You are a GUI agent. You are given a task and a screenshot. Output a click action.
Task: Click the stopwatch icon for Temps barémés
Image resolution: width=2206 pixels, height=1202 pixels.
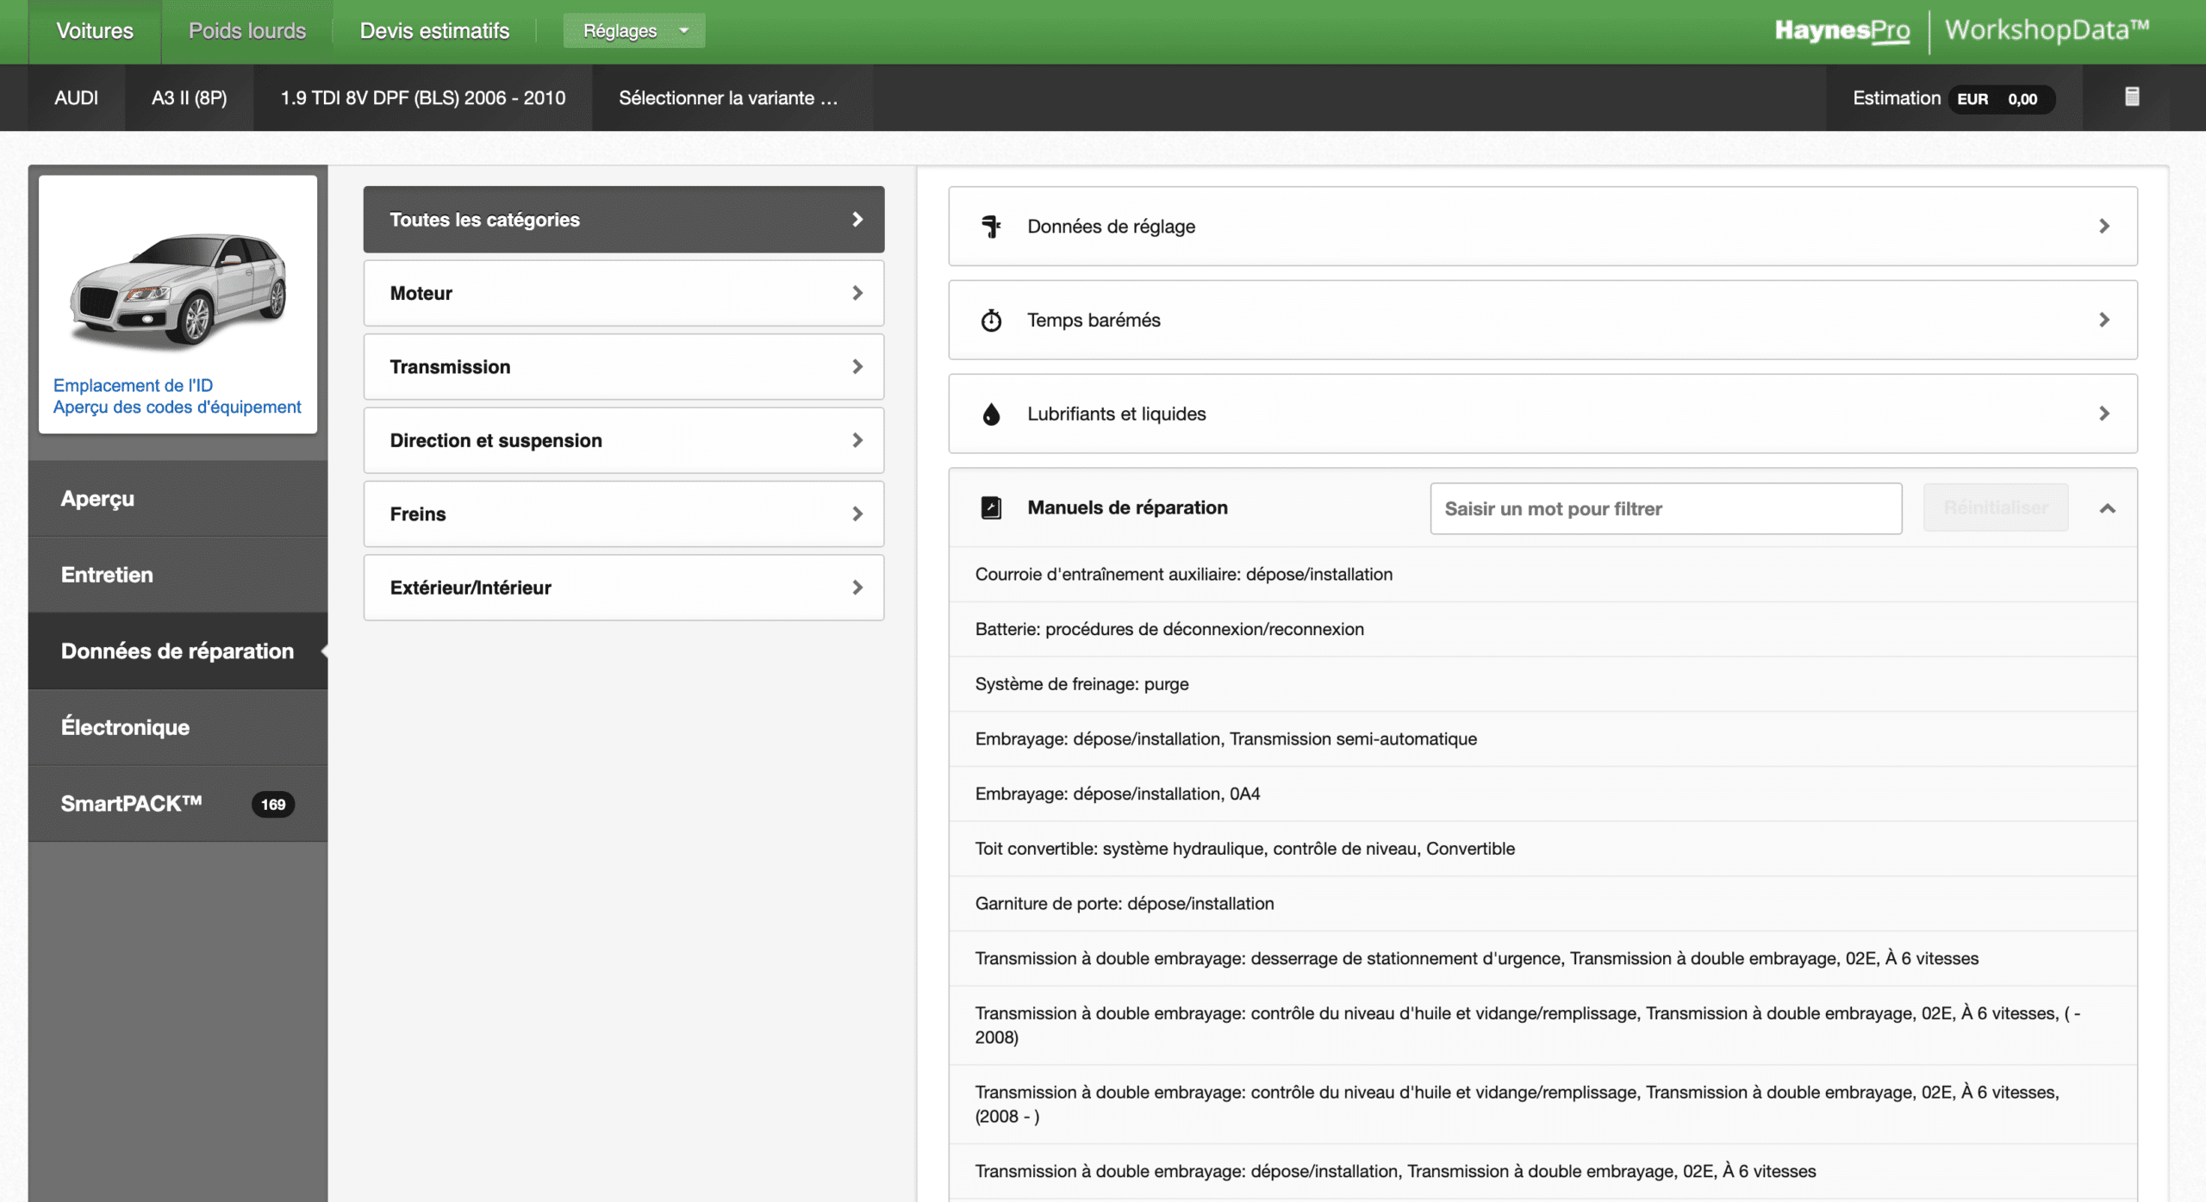coord(991,321)
